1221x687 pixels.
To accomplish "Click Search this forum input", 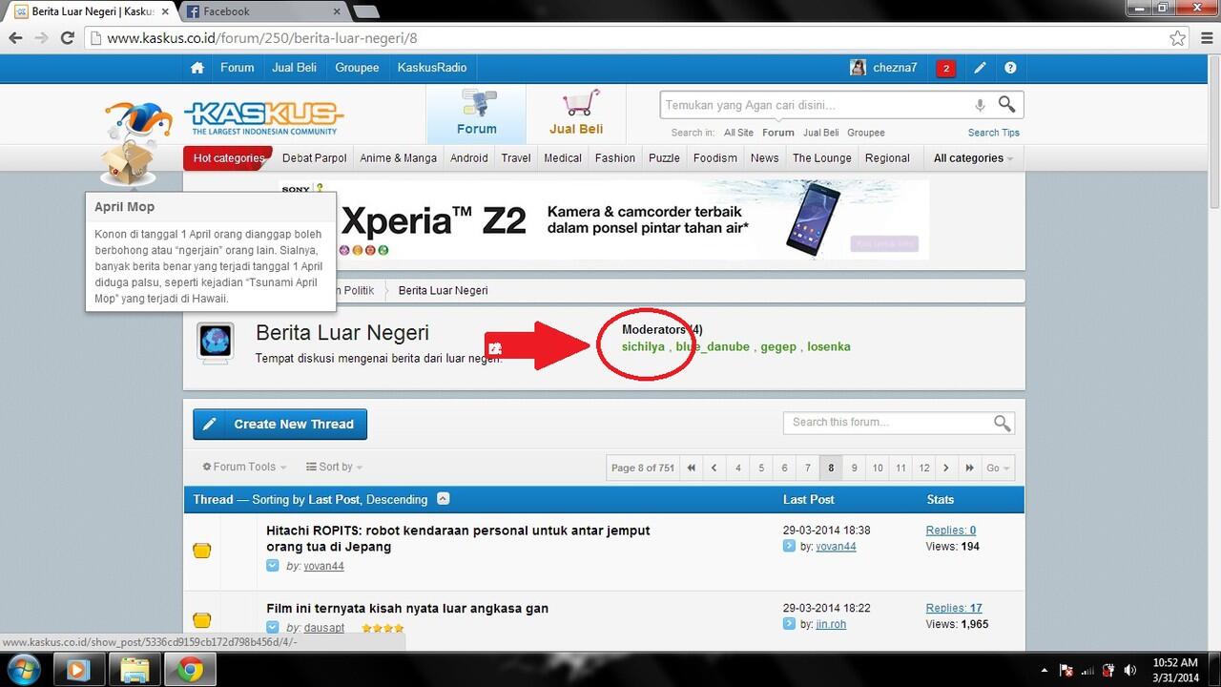I will pyautogui.click(x=887, y=423).
